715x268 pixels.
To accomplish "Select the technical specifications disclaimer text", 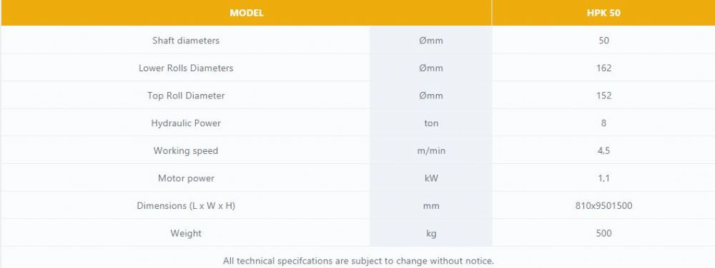I will [x=358, y=261].
